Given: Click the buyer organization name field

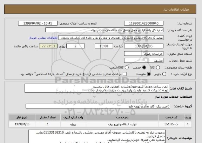Looking at the screenshot, I should point(105,30).
